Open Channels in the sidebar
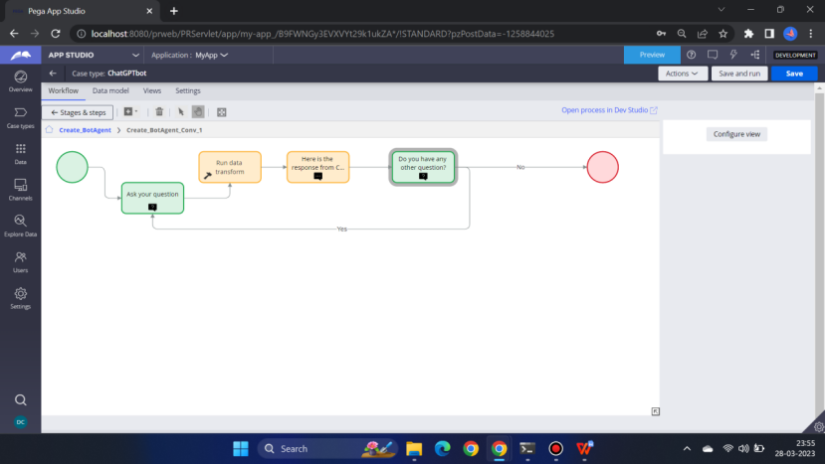The image size is (826, 464). click(21, 190)
